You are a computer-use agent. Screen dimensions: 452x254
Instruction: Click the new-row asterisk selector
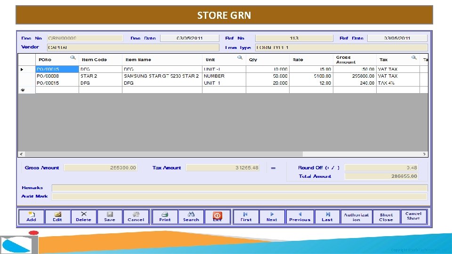26,90
